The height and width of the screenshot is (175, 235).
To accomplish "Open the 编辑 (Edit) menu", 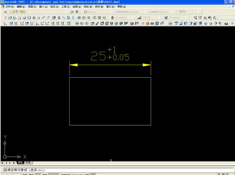I will point(21,7).
